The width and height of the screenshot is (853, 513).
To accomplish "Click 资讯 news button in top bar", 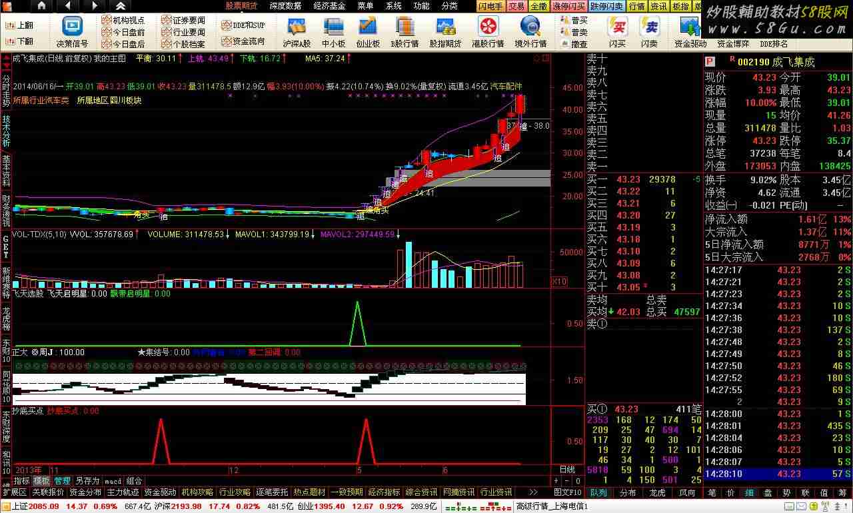I will click(x=659, y=6).
